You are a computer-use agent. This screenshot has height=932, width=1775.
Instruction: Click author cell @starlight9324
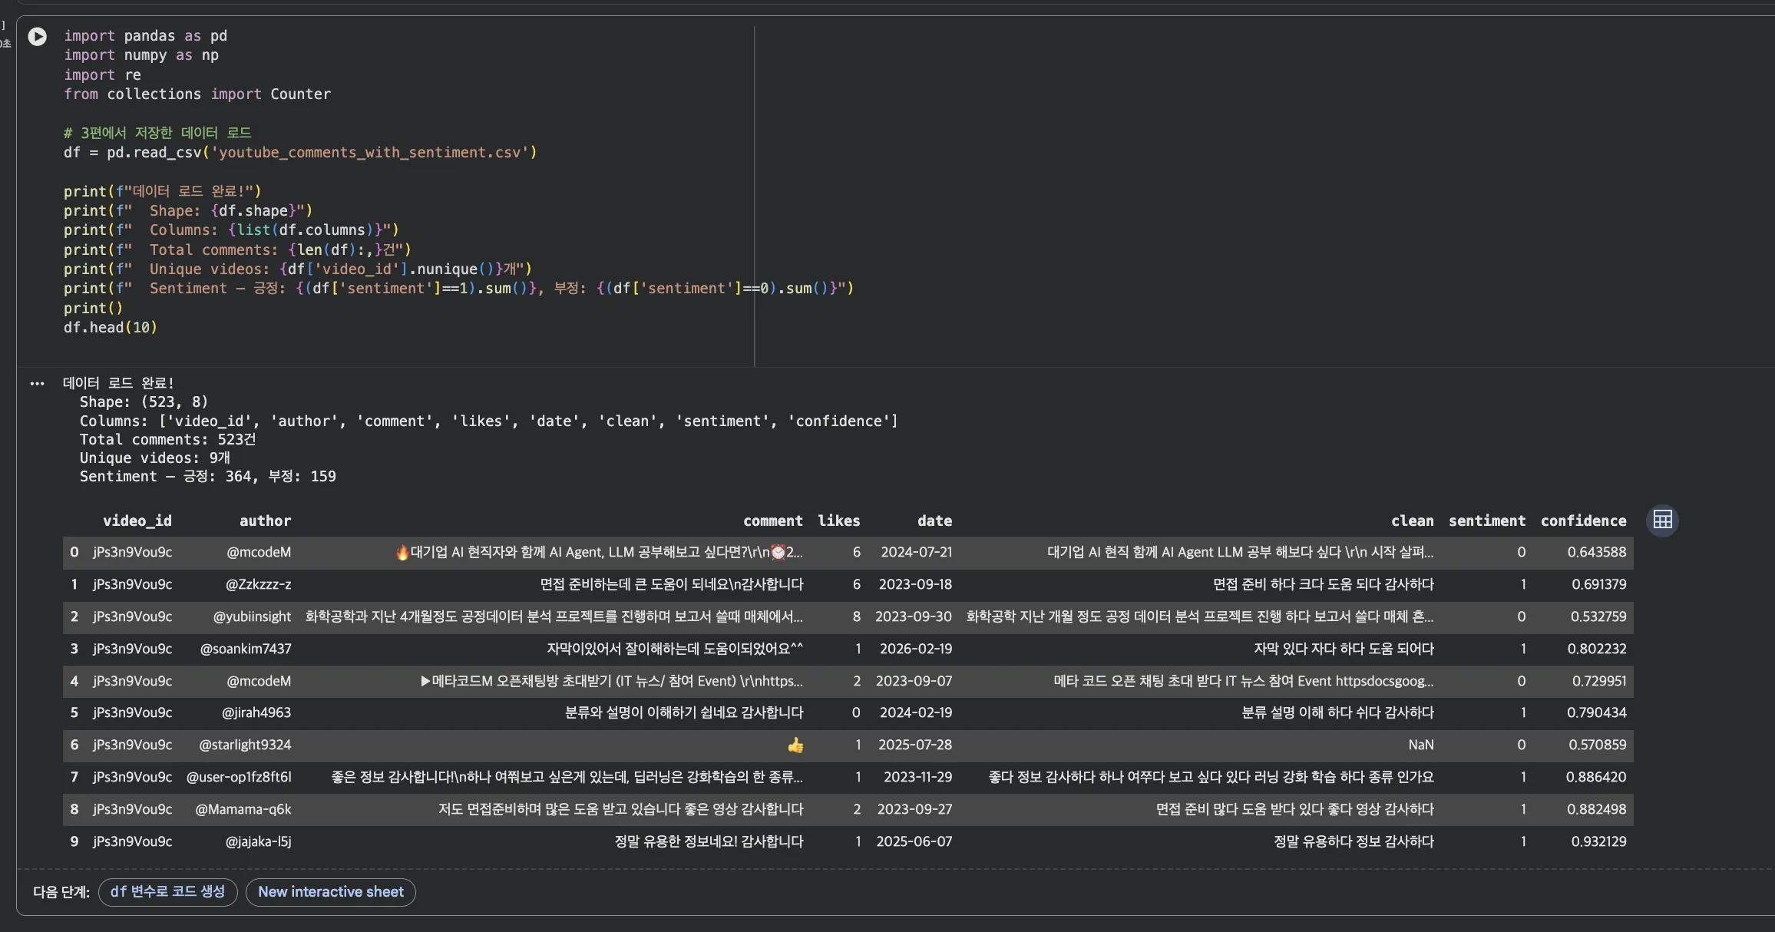[x=245, y=745]
